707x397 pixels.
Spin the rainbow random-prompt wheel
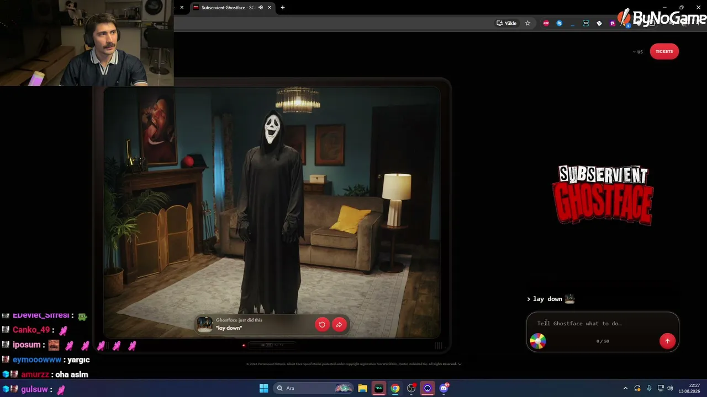pyautogui.click(x=537, y=341)
